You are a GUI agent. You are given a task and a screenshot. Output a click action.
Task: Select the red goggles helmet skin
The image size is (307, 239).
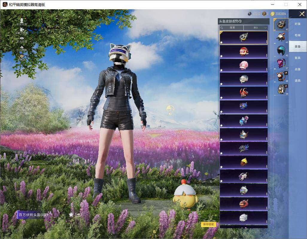(244, 51)
